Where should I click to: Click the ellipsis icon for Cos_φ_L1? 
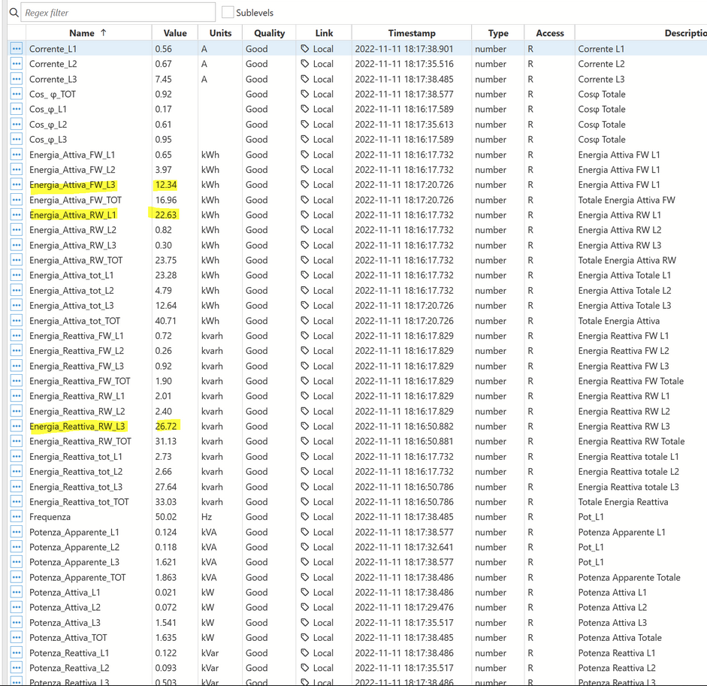(17, 109)
